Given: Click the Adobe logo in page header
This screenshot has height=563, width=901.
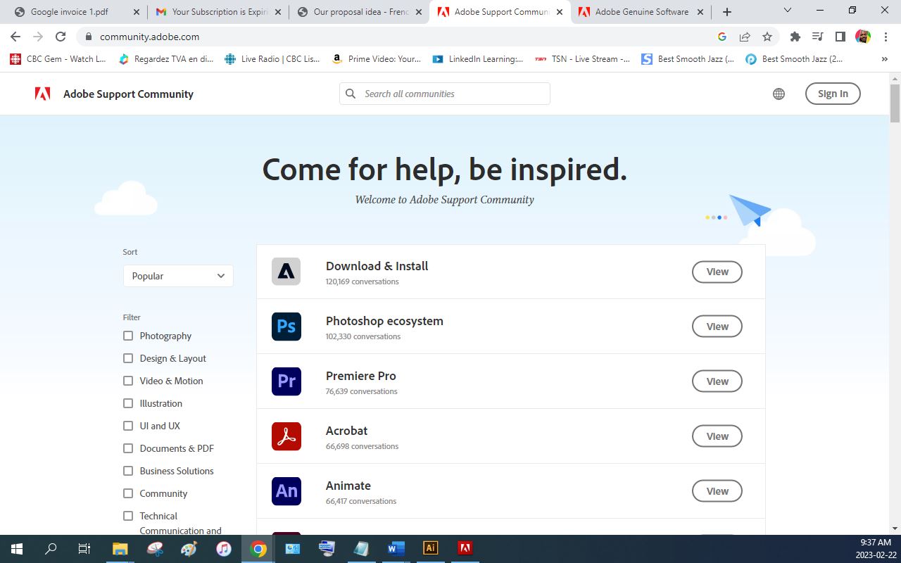Looking at the screenshot, I should tap(42, 94).
